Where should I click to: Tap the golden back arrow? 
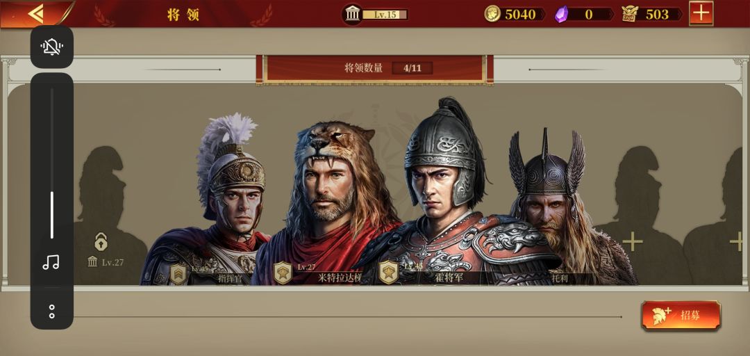point(35,13)
